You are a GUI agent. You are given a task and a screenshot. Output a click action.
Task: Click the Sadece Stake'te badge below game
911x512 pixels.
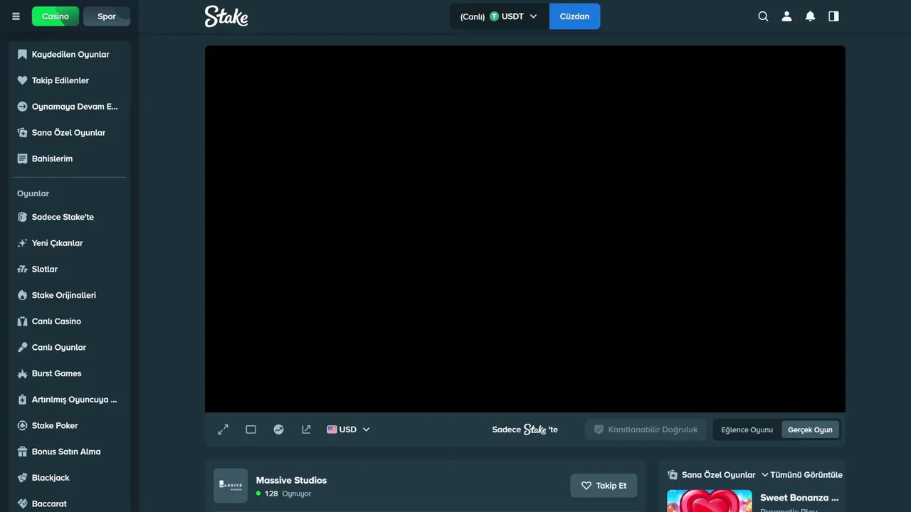pyautogui.click(x=525, y=430)
